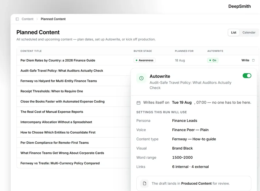Sort by Content Title column

[x=31, y=51]
